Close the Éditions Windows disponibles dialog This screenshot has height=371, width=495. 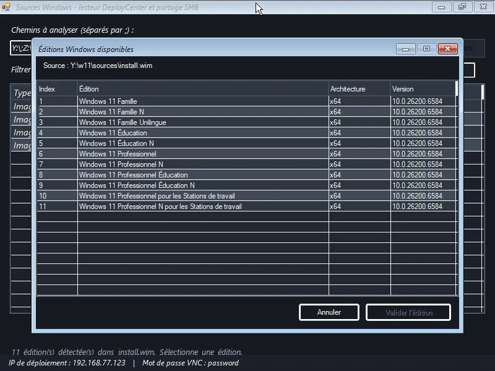447,49
